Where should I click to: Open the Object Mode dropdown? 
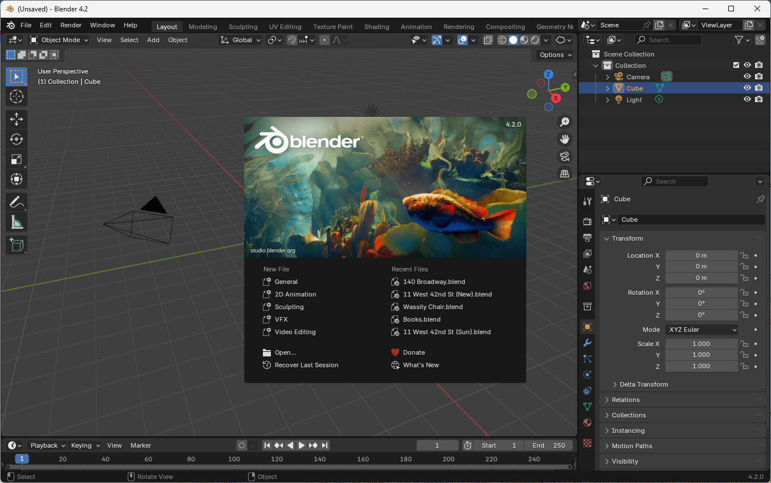[x=59, y=40]
